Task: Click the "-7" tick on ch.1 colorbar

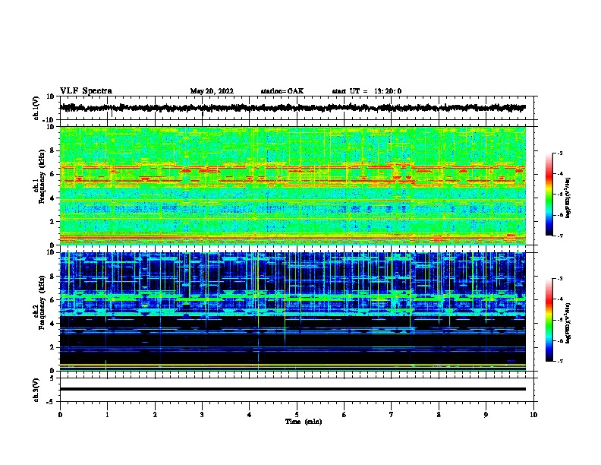Action: point(560,236)
